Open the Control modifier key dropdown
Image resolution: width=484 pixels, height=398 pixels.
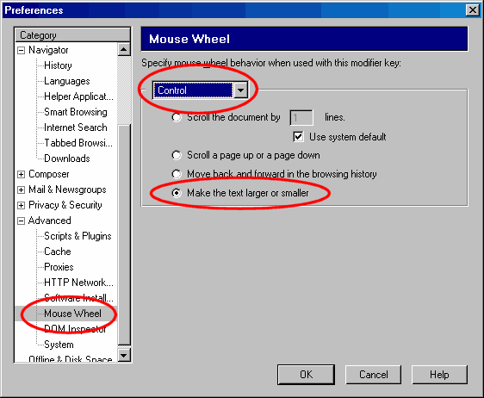tap(240, 90)
